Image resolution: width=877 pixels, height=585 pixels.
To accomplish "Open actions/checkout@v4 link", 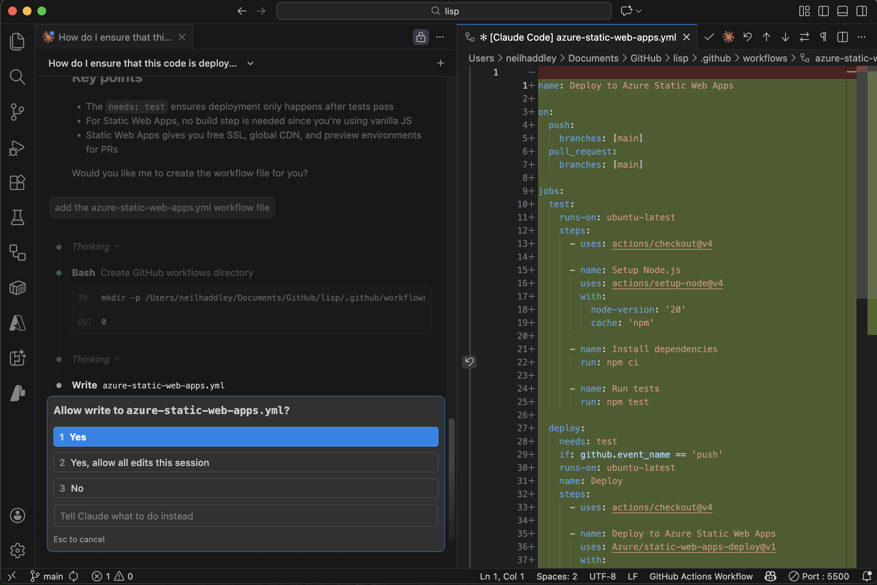I will tap(661, 243).
